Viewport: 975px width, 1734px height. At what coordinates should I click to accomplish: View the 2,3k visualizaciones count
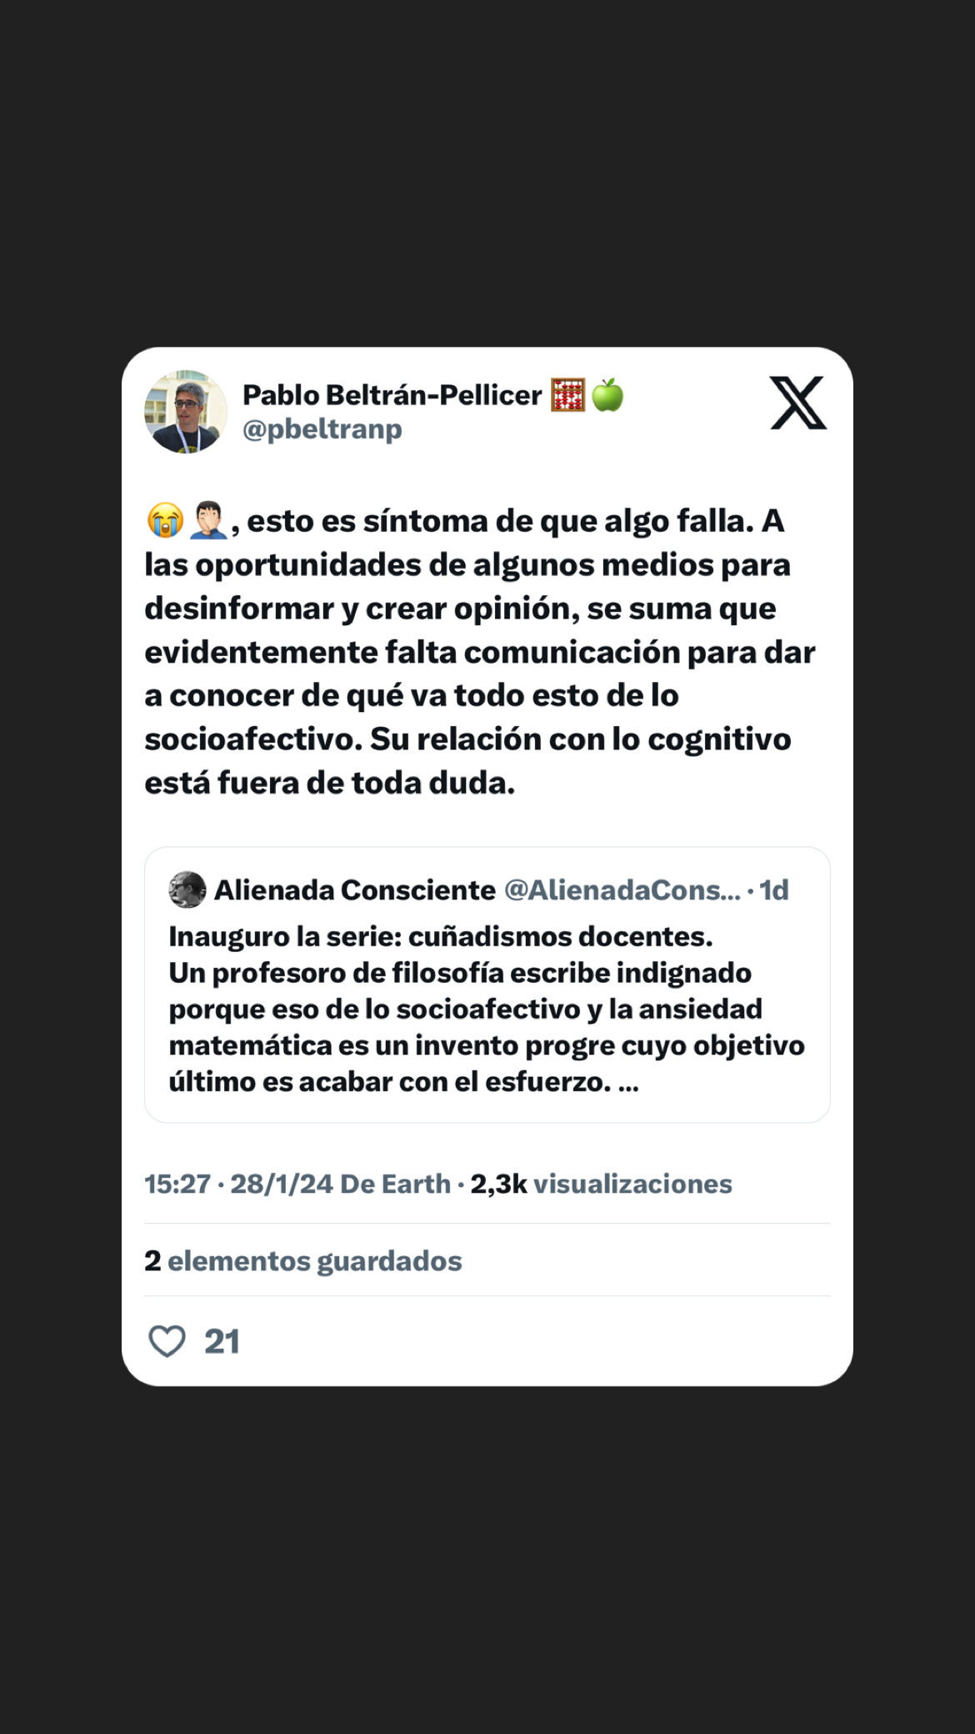[x=602, y=1184]
